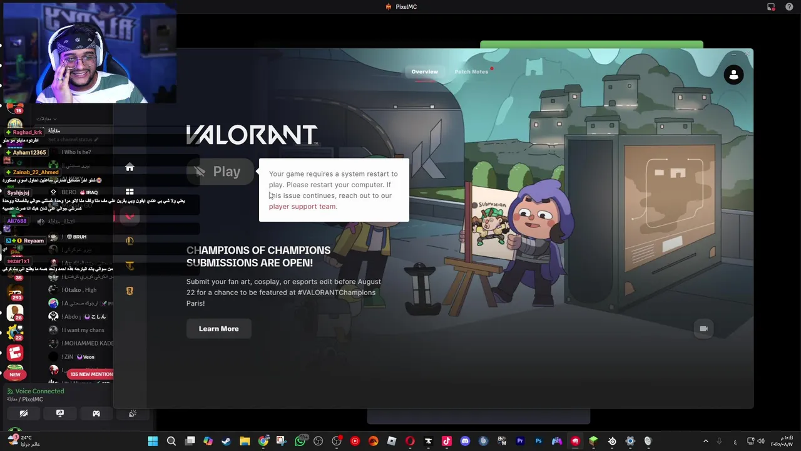
Task: Open Discord activities controller button
Action: pos(96,413)
